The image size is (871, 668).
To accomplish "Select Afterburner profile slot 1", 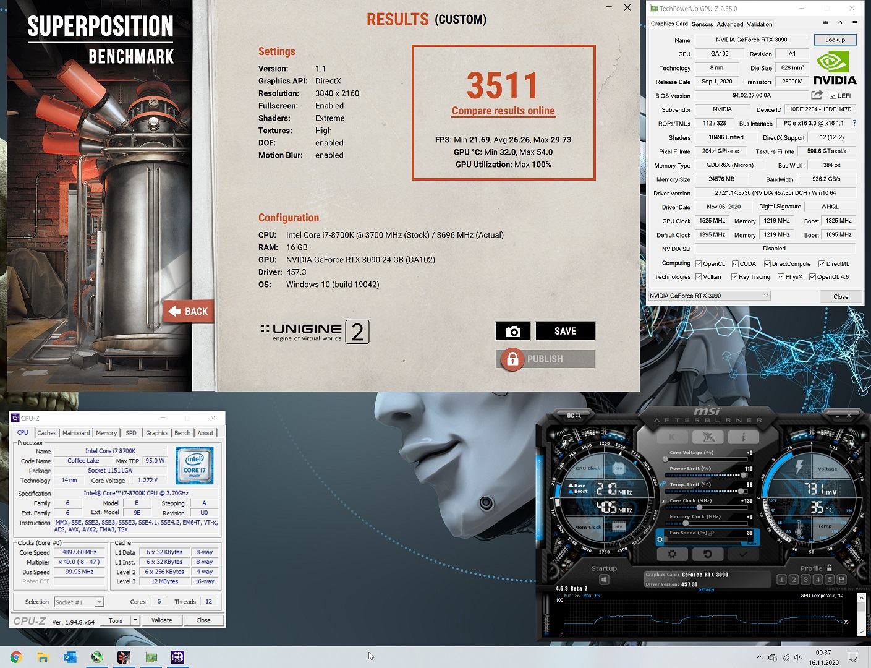I will [x=781, y=580].
